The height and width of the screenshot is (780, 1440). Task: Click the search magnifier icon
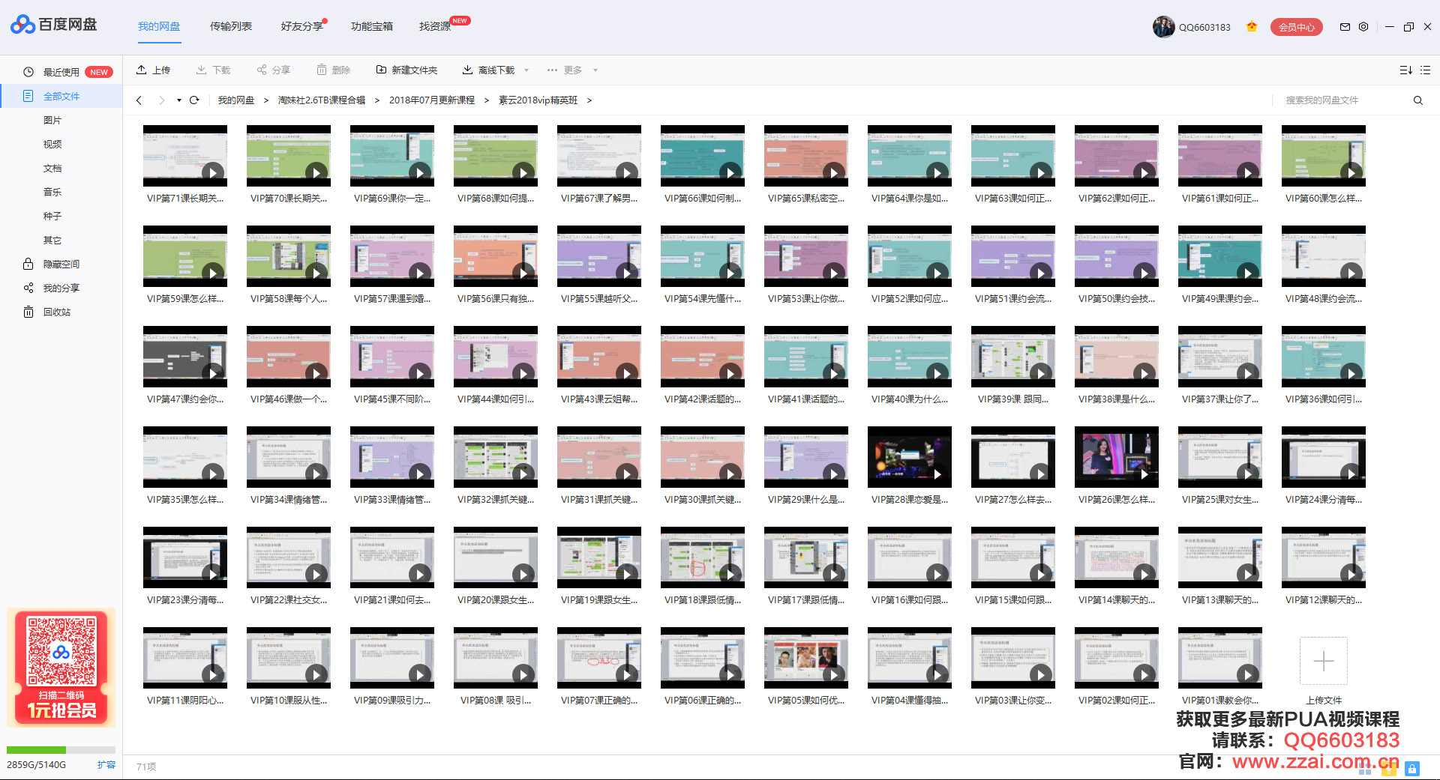tap(1417, 100)
